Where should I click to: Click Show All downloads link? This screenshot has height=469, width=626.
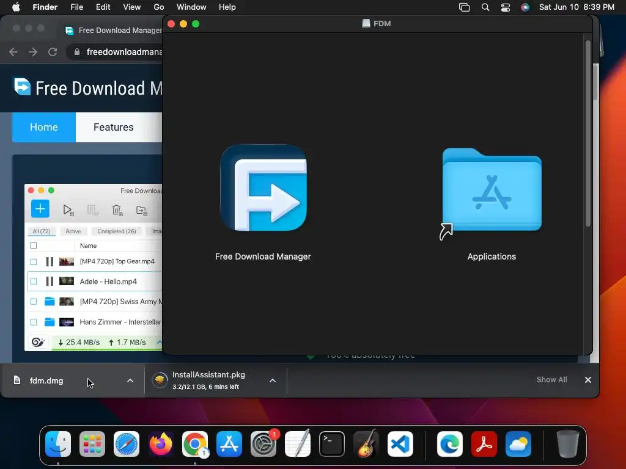(x=552, y=380)
